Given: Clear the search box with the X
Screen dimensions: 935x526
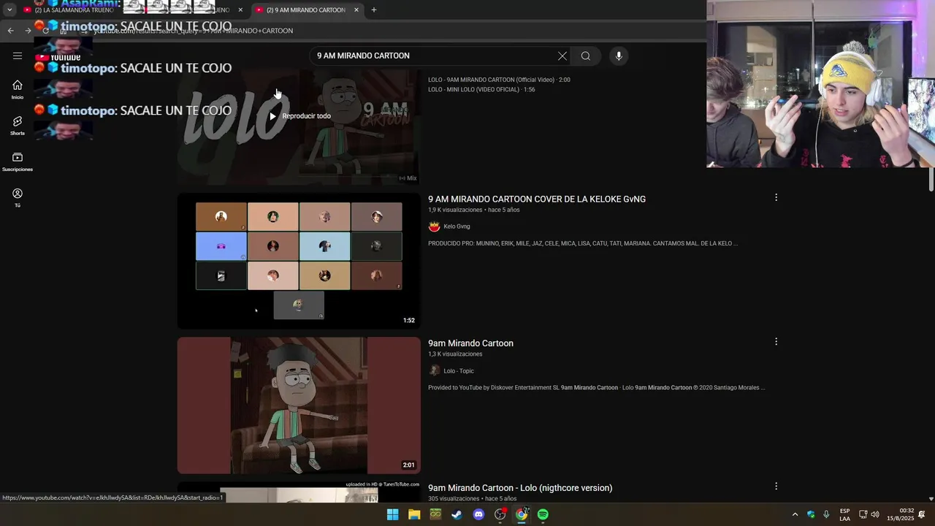Looking at the screenshot, I should [x=562, y=56].
